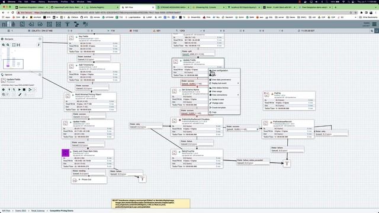Switch to the Schema Registry browser tab
Screen dimensions: 379x213
102,8
